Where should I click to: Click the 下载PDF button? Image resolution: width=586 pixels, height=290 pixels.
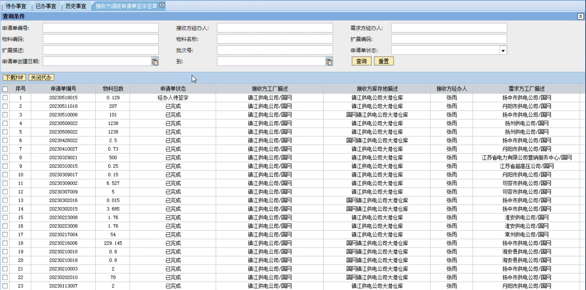[x=15, y=78]
